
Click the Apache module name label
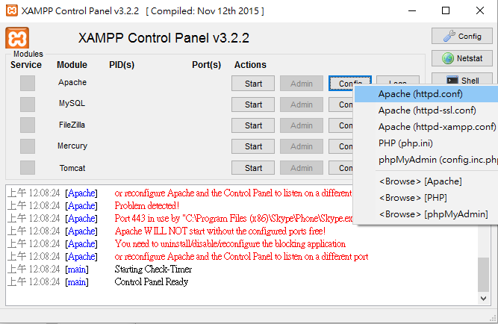(x=72, y=83)
